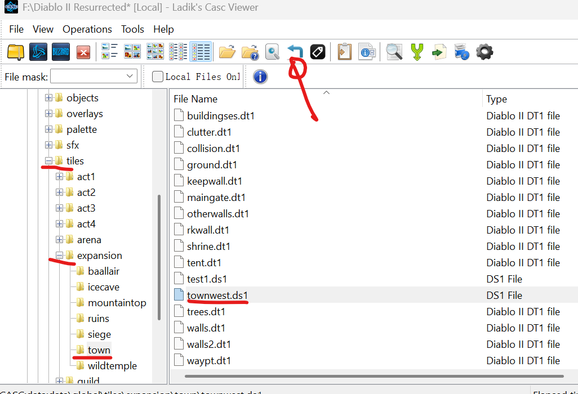Expand the overlays folder node
Viewport: 578px width, 394px height.
tap(48, 113)
